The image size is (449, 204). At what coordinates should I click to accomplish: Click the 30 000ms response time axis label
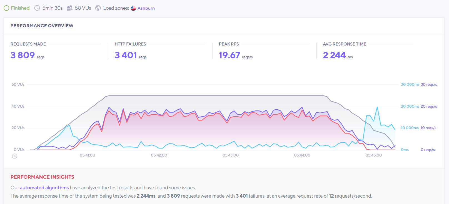click(x=410, y=84)
